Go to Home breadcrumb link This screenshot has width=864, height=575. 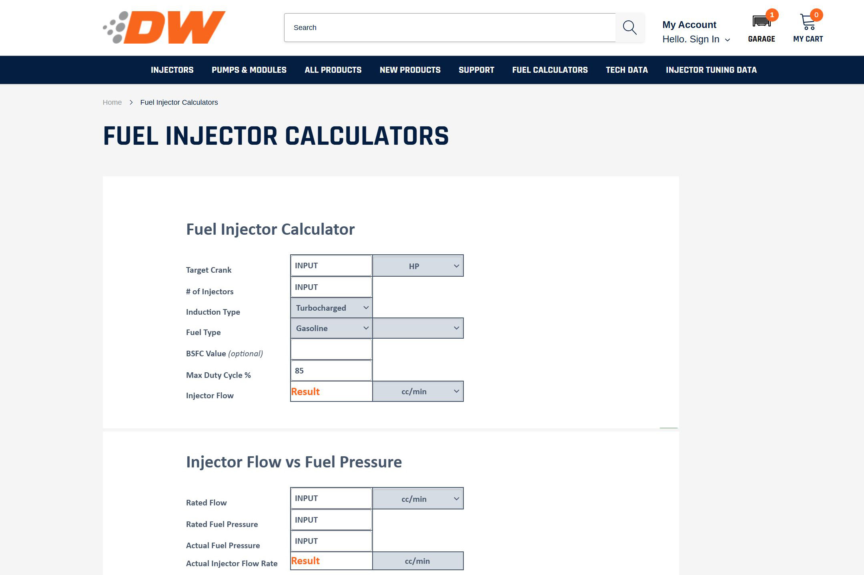(x=112, y=102)
